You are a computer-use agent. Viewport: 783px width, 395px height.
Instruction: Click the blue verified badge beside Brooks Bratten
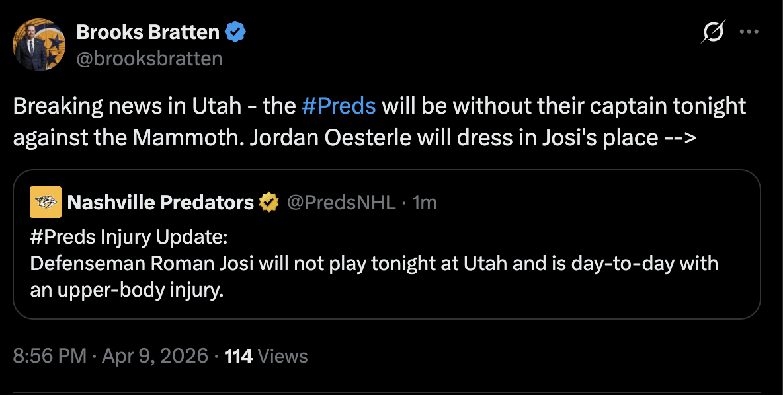click(236, 31)
